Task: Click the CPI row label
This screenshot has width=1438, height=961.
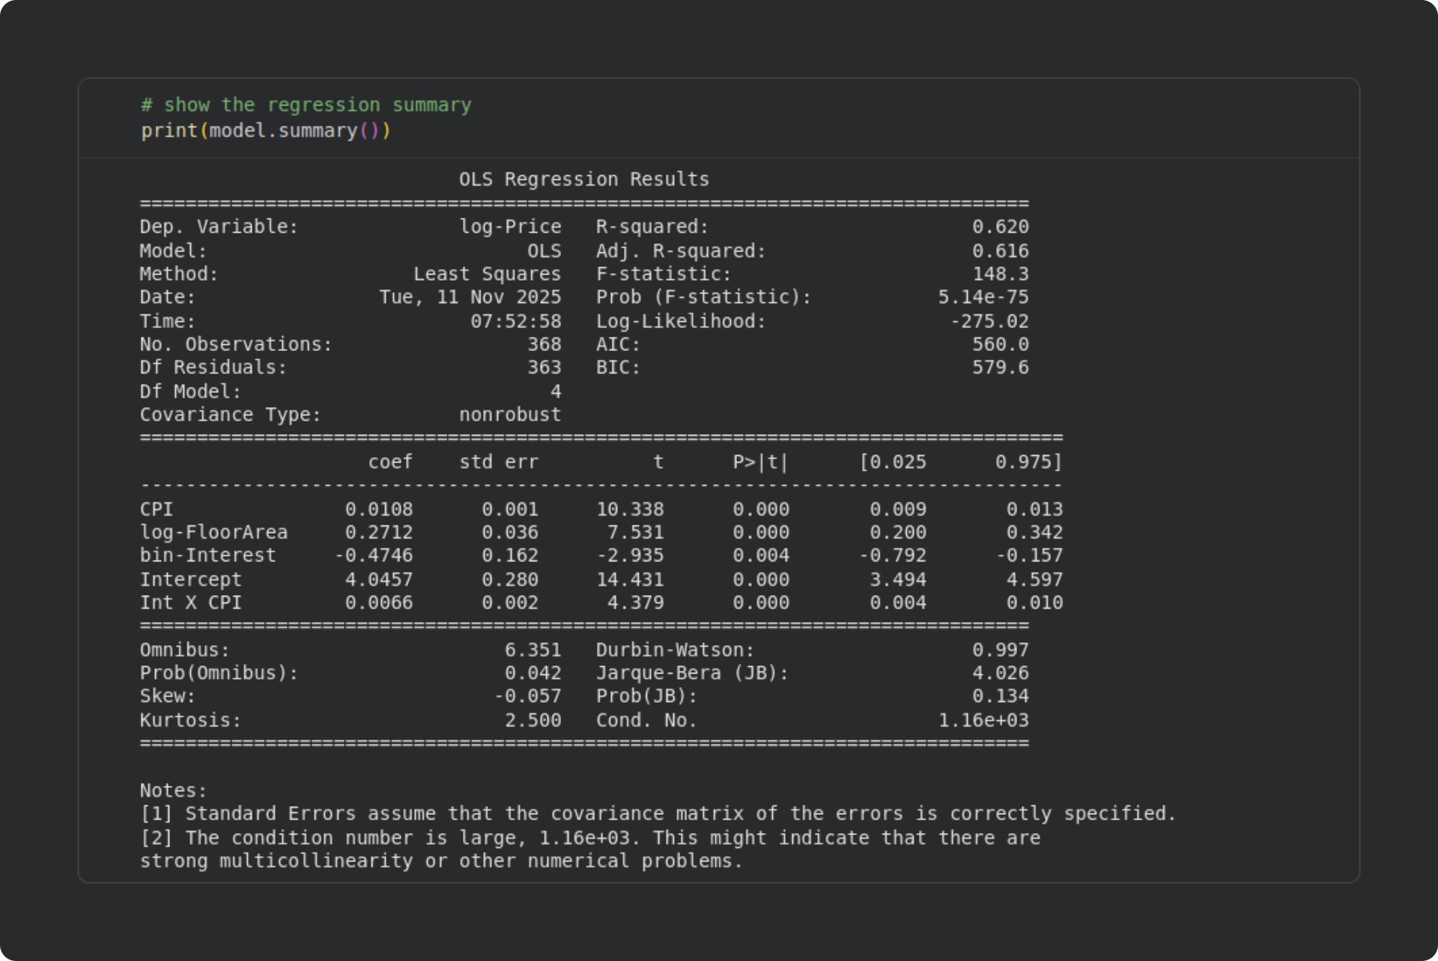Action: point(157,509)
